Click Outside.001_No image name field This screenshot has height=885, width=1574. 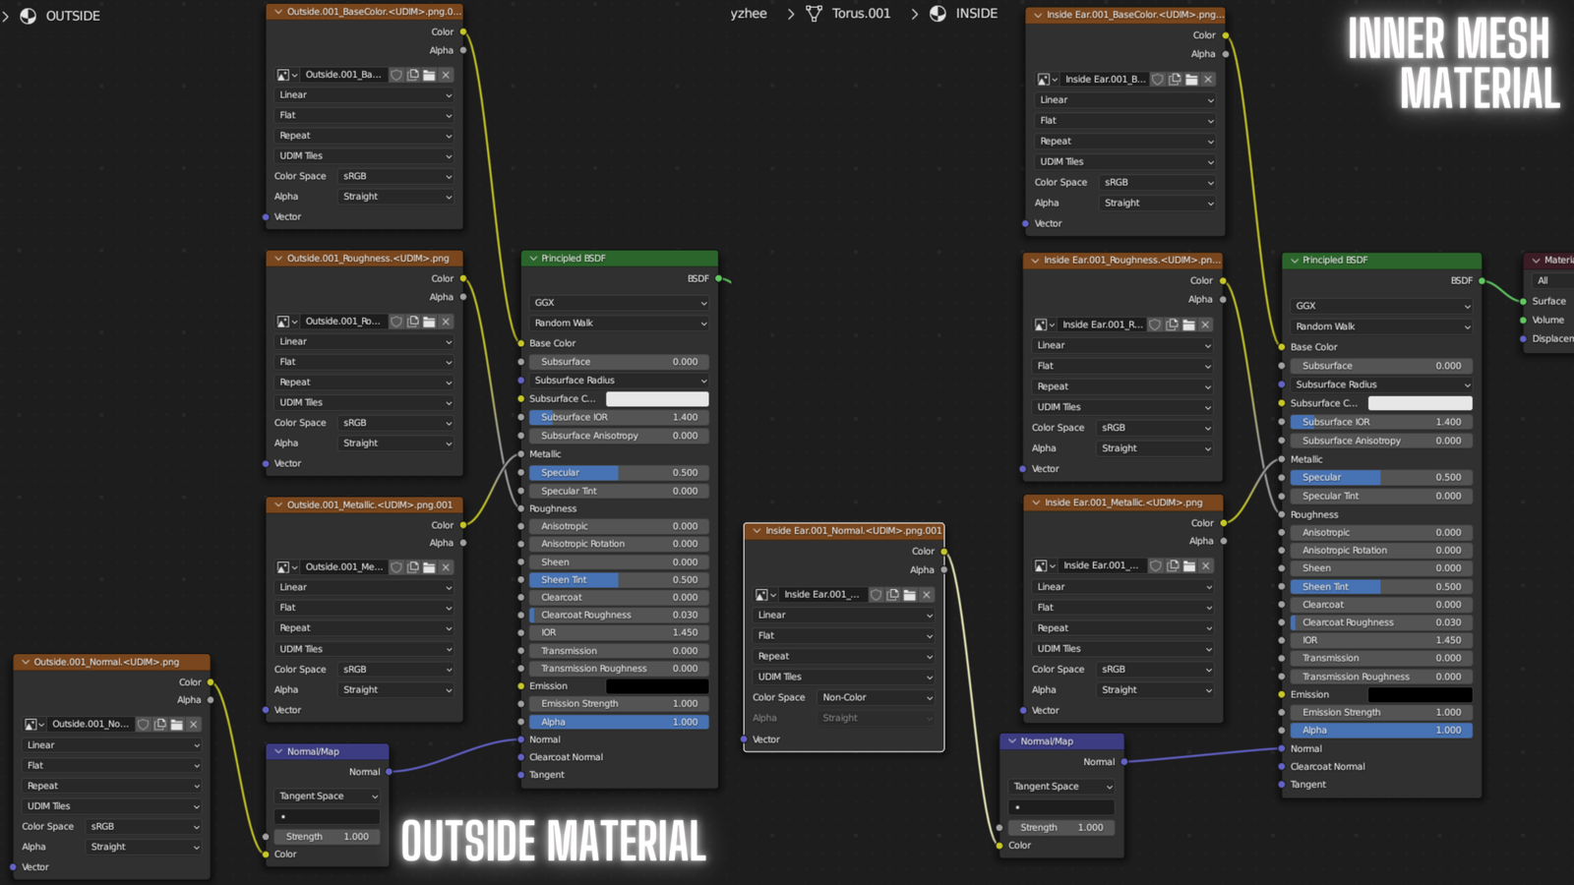pyautogui.click(x=91, y=725)
